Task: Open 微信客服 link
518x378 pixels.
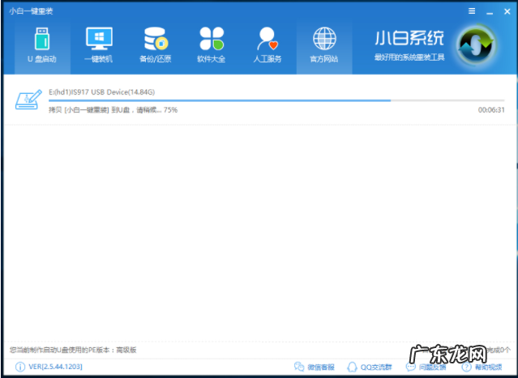Action: point(315,367)
